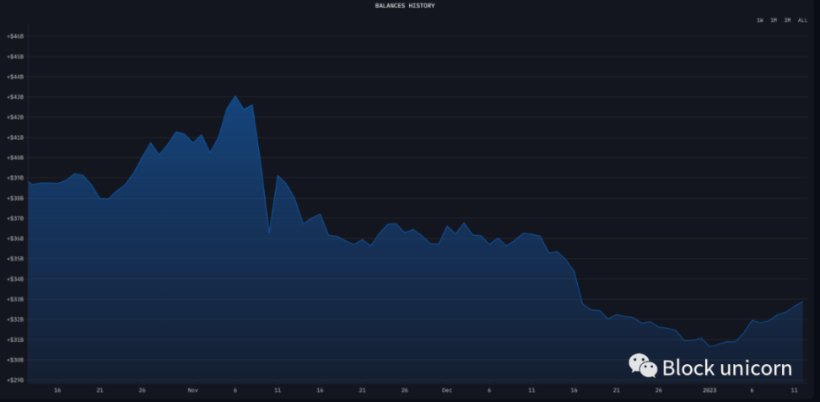Click the lowest trough near 2023
Viewport: 820px width, 402px height.
(x=709, y=346)
